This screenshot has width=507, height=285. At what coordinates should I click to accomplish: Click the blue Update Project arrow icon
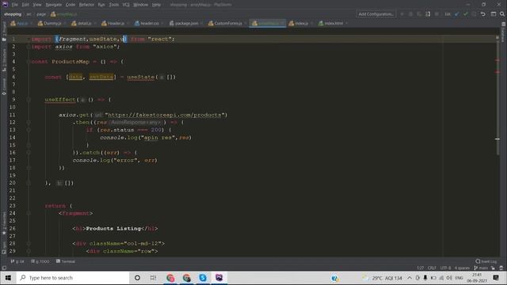pos(457,14)
